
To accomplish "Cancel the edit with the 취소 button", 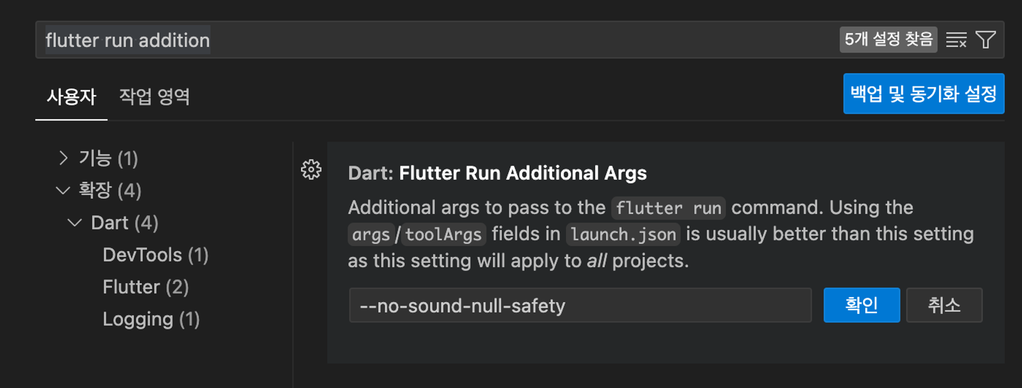I will 944,305.
